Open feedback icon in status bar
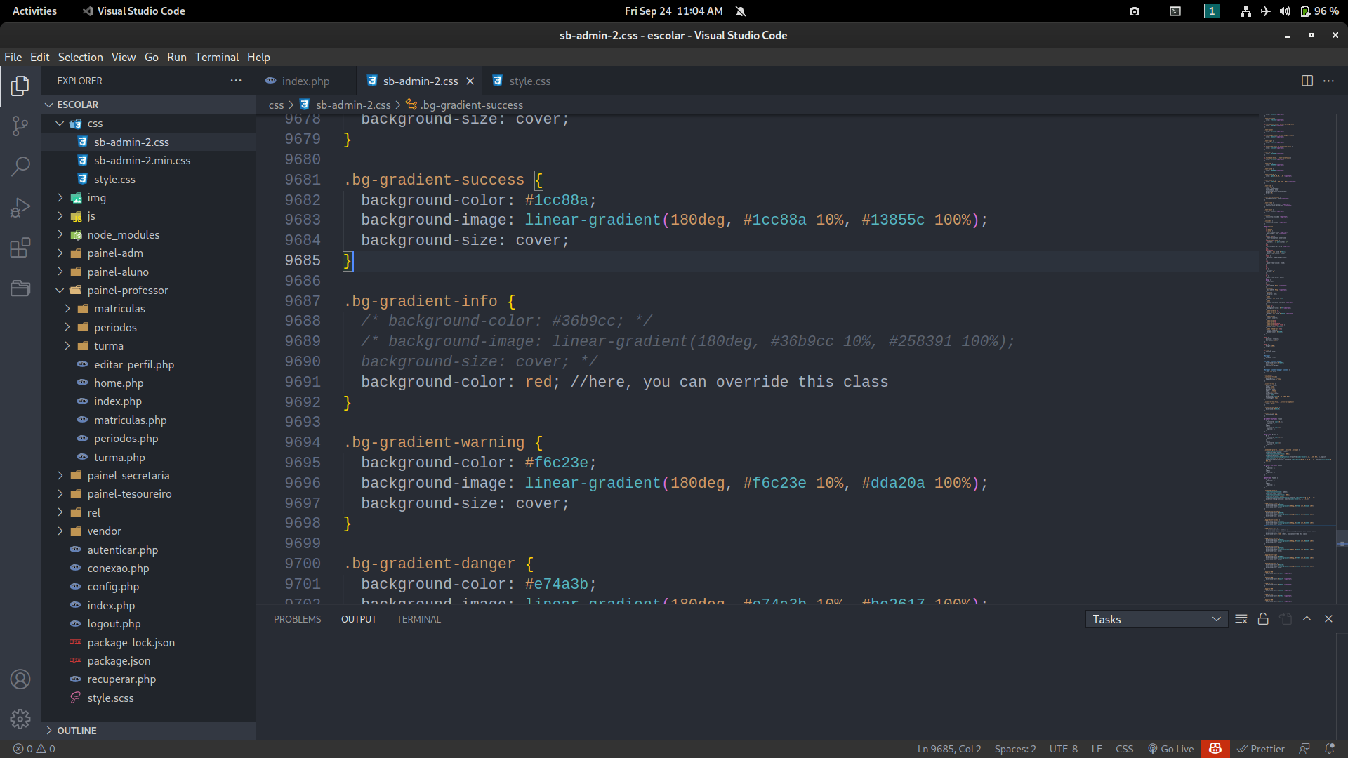1348x758 pixels. coord(1304,749)
